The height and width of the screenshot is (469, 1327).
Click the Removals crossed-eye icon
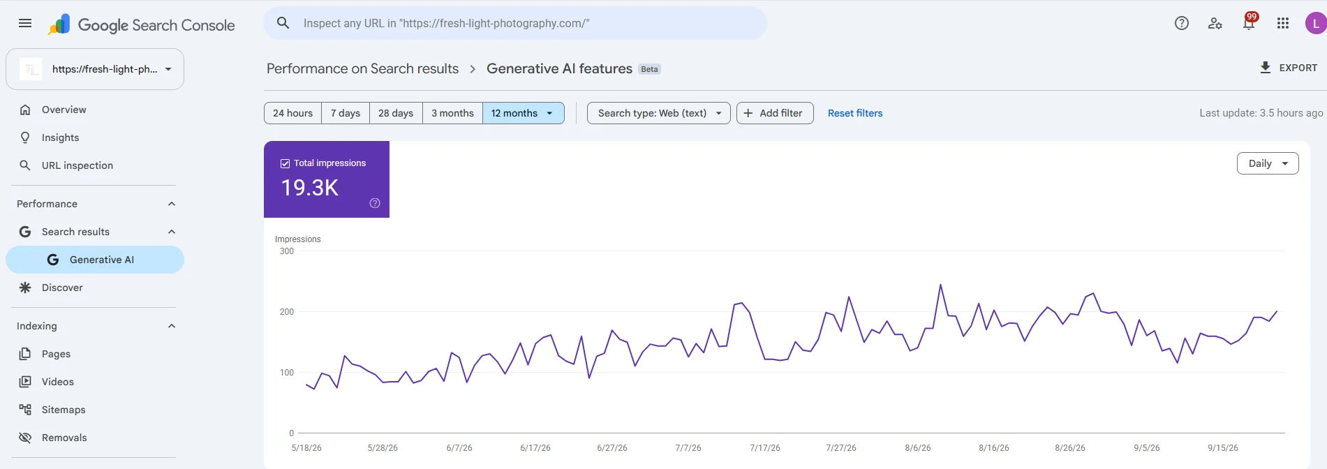tap(25, 438)
